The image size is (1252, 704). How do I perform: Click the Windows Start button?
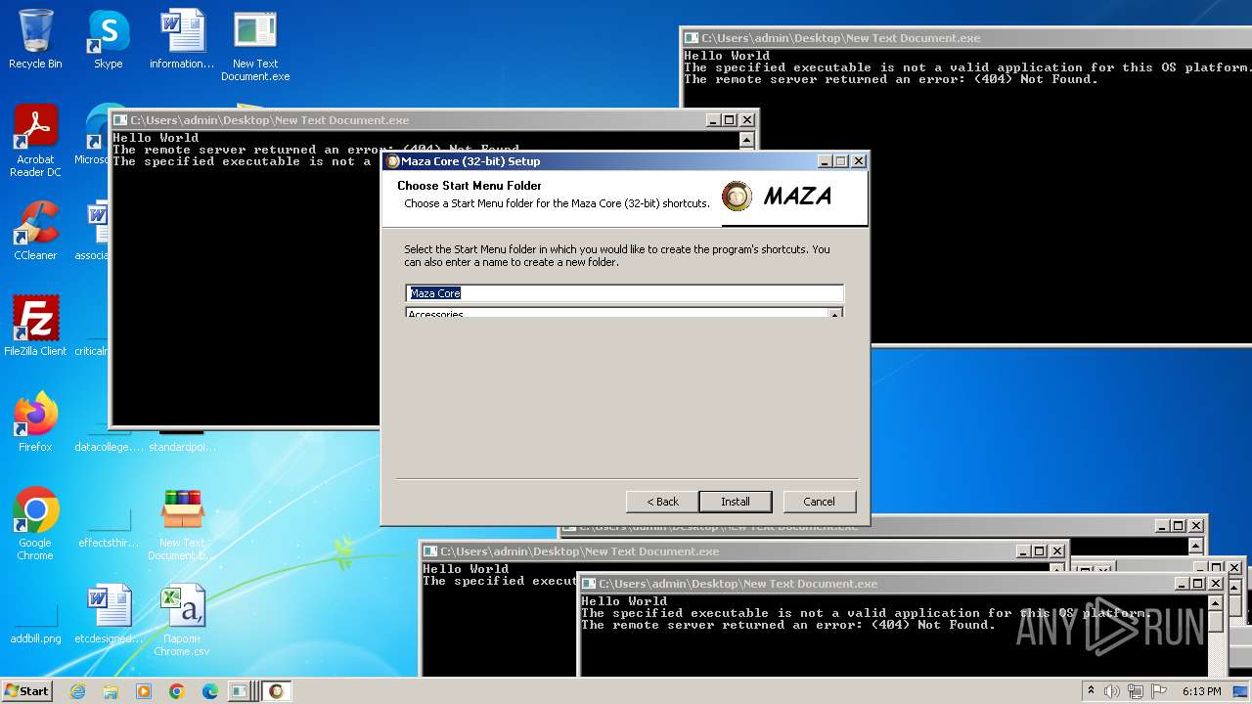27,690
